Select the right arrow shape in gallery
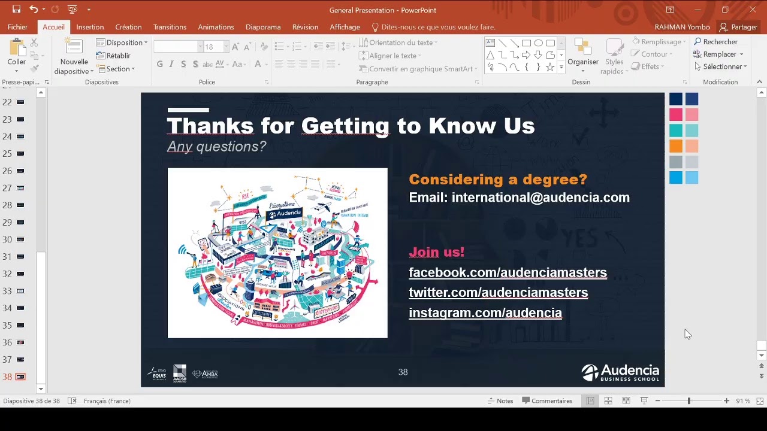Viewport: 767px width, 431px height. pyautogui.click(x=526, y=55)
